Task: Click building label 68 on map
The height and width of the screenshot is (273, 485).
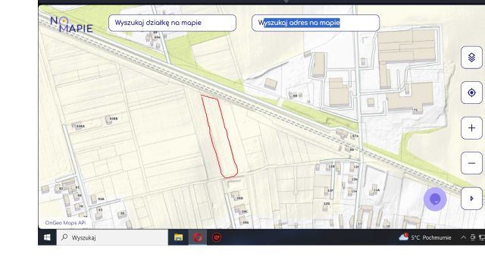Action: pyautogui.click(x=295, y=96)
